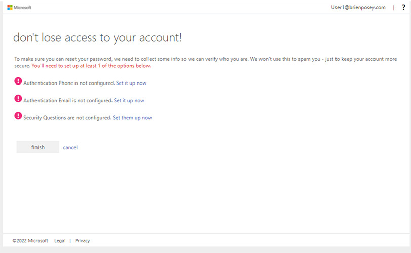Cancel the account setup
411x253 pixels.
(70, 147)
